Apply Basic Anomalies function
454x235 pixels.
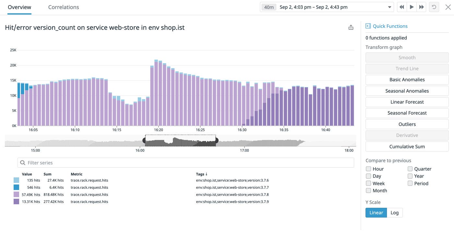pos(407,80)
